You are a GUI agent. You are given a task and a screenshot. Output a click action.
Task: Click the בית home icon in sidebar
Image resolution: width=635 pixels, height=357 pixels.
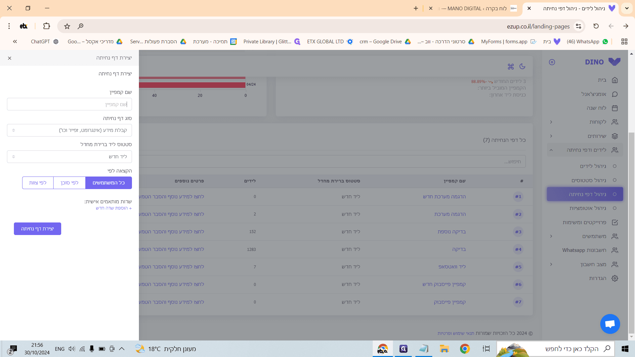pos(615,80)
